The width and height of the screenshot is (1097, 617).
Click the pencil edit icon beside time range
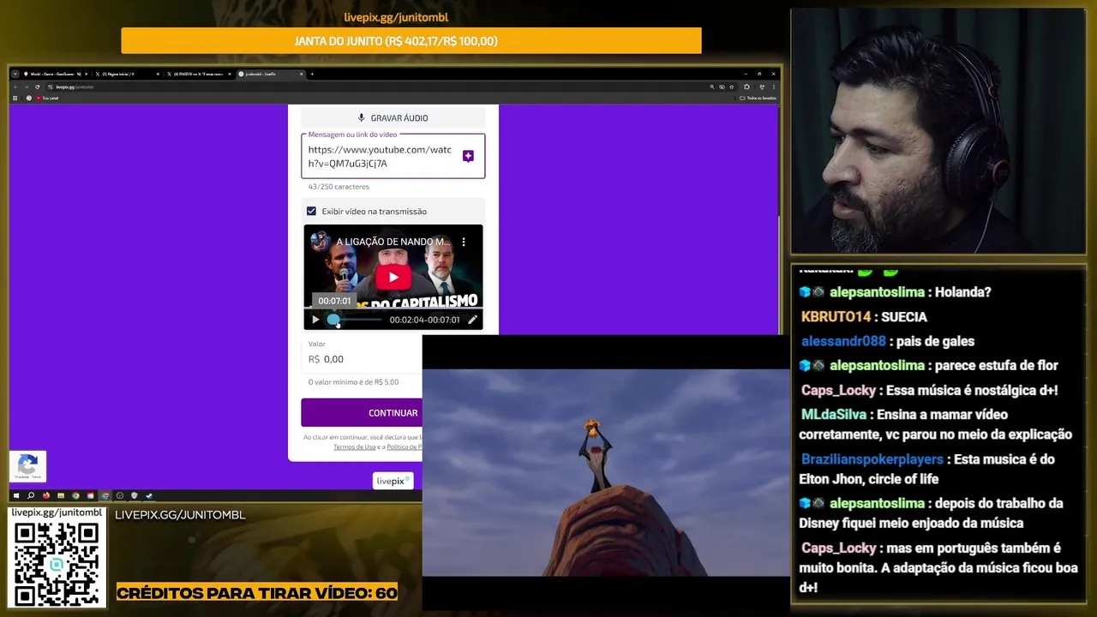(472, 320)
